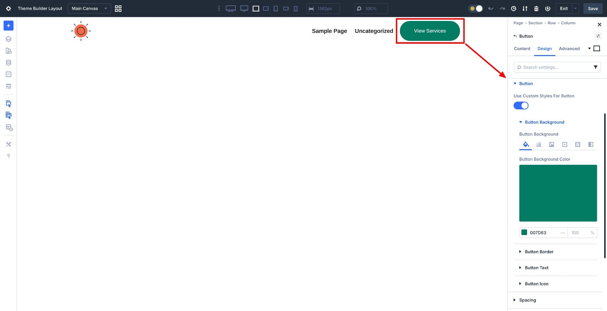The height and width of the screenshot is (311, 607).
Task: Select the Layers panel icon
Action: [x=8, y=39]
